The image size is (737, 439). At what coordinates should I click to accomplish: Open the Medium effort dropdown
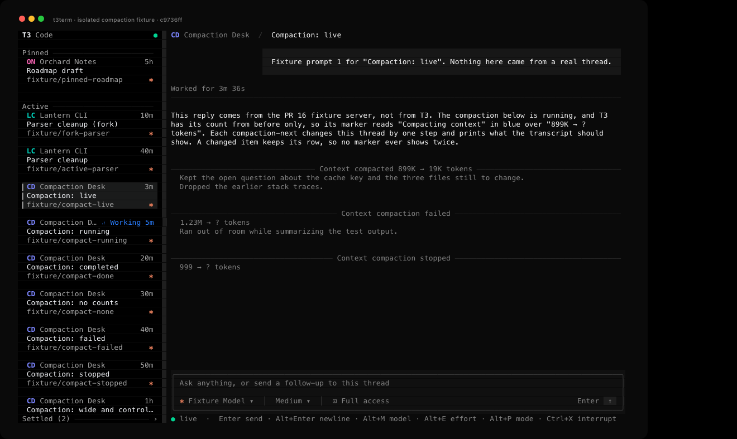point(293,401)
